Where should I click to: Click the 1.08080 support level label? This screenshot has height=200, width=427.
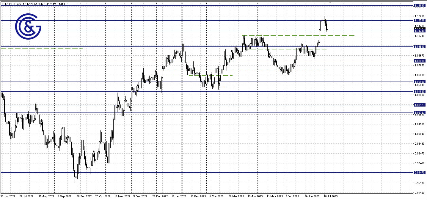(x=420, y=61)
